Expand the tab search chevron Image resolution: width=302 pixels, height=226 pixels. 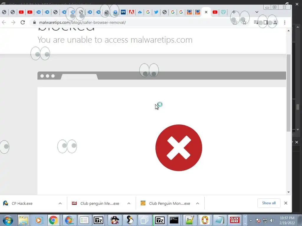pyautogui.click(x=257, y=12)
